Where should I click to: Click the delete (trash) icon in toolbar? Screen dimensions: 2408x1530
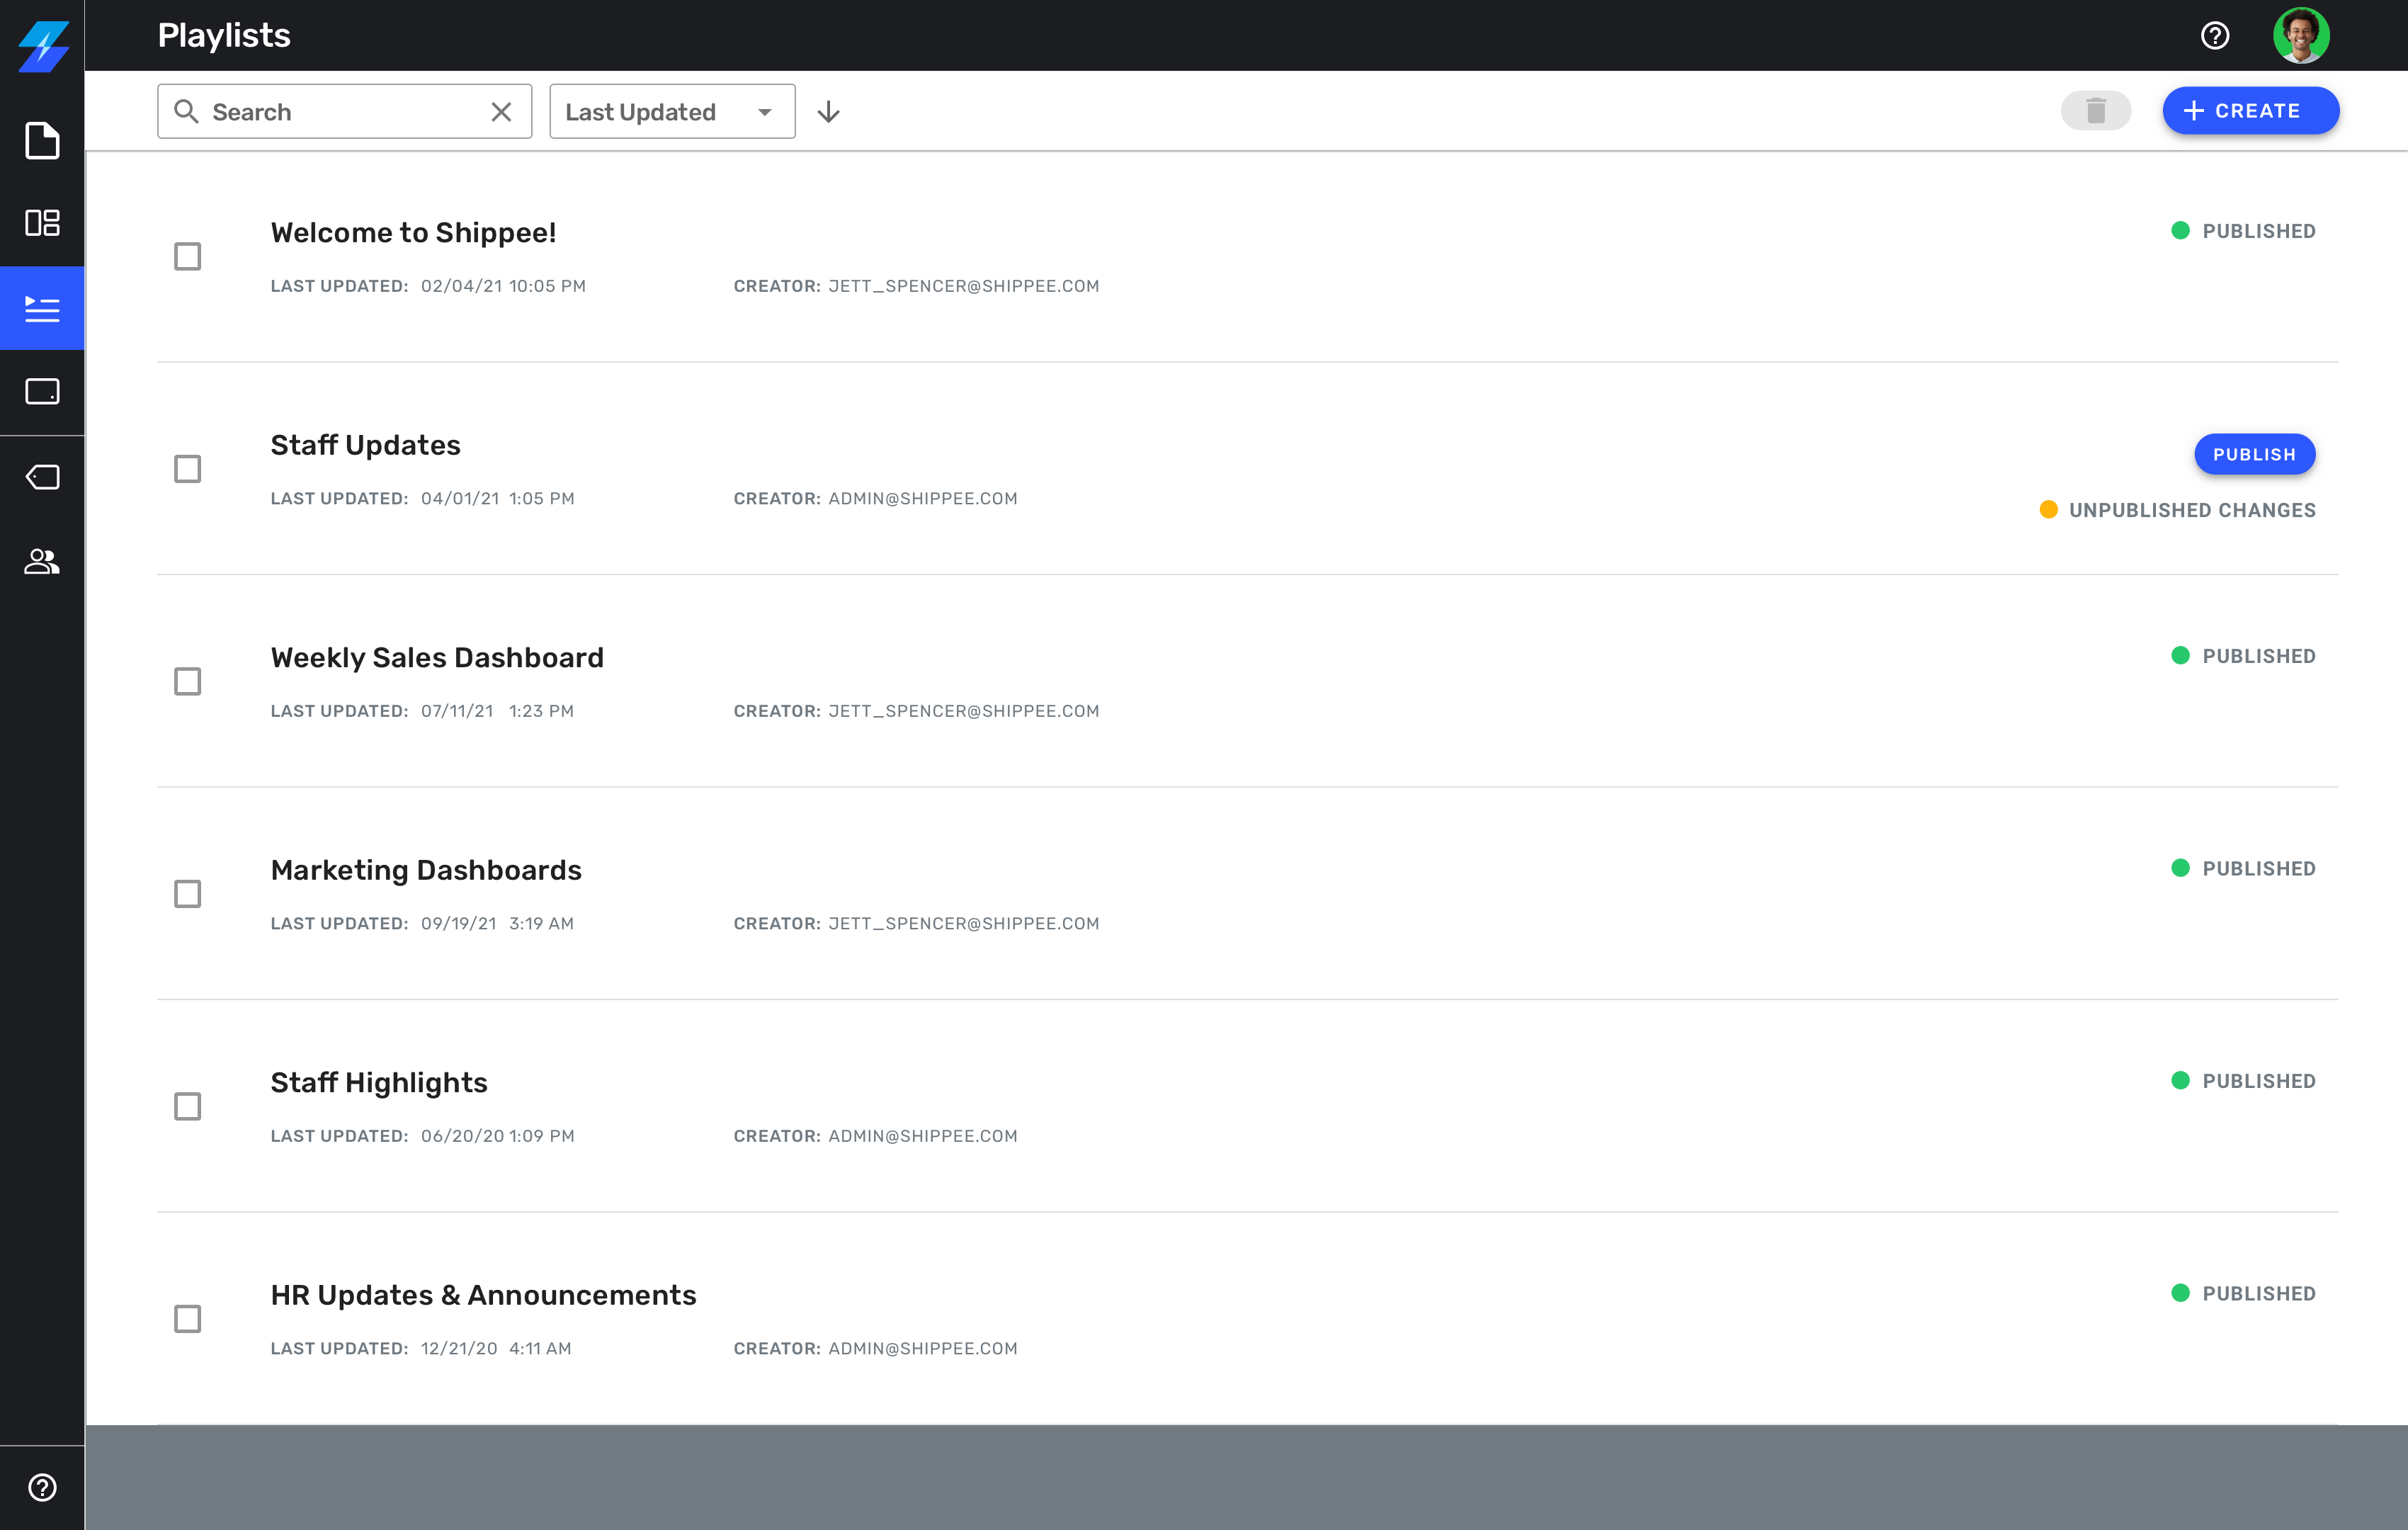pos(2097,111)
